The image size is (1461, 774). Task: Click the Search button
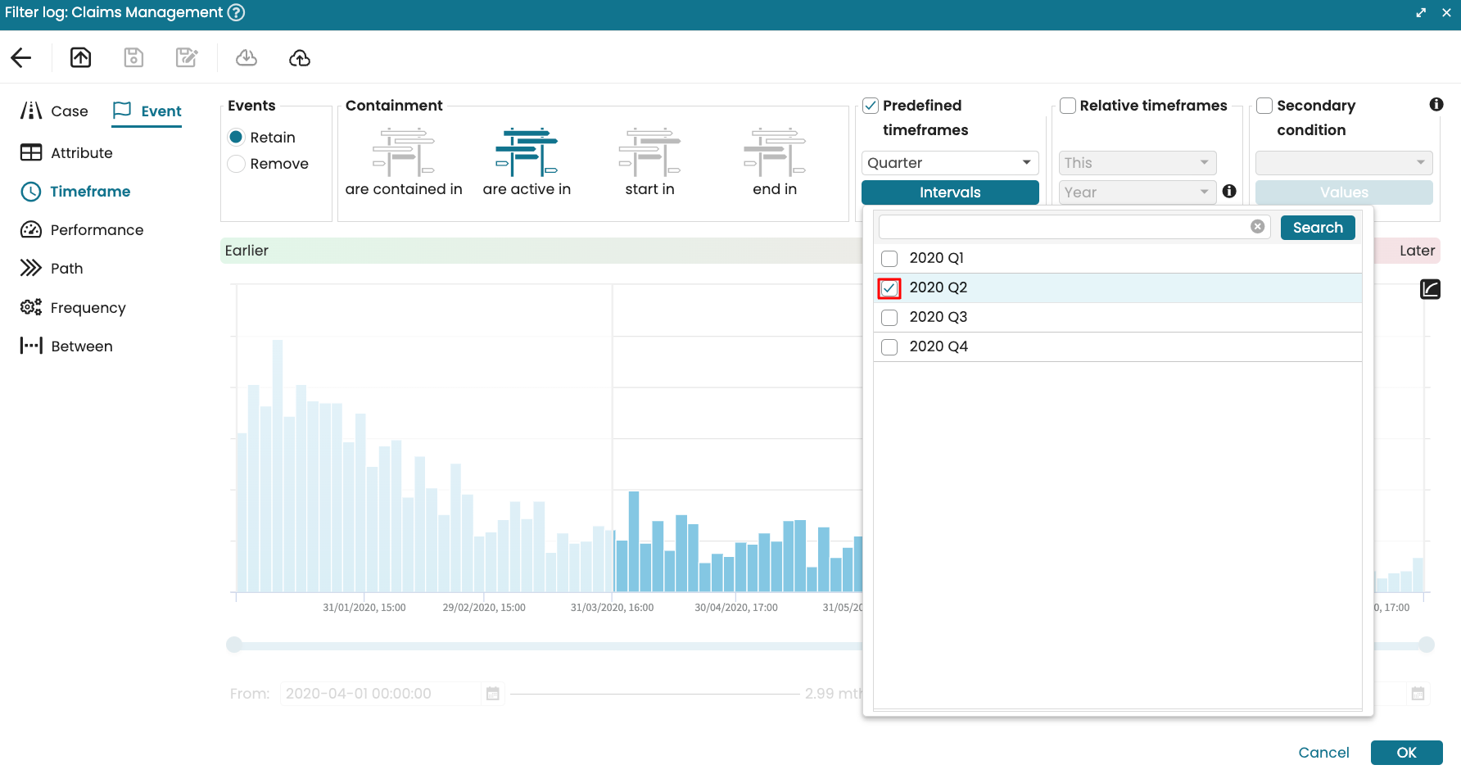click(x=1317, y=228)
